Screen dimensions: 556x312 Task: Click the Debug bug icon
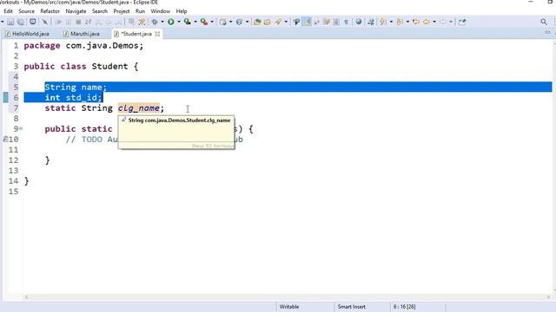pyautogui.click(x=155, y=22)
